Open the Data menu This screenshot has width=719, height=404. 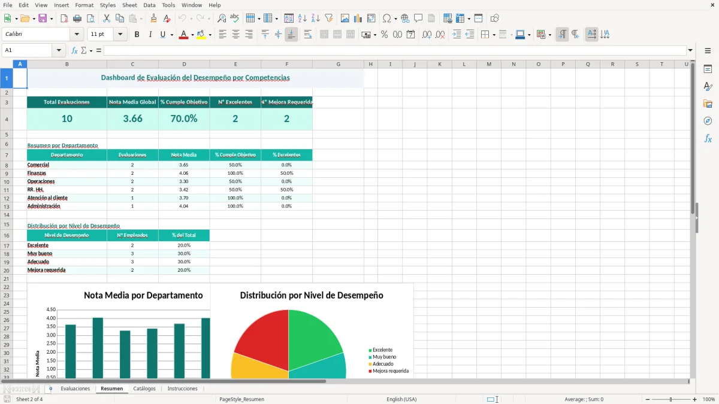[149, 5]
